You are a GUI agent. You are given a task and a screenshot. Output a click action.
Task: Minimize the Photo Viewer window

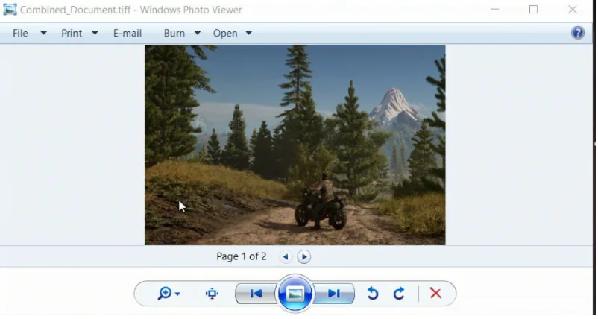[494, 9]
